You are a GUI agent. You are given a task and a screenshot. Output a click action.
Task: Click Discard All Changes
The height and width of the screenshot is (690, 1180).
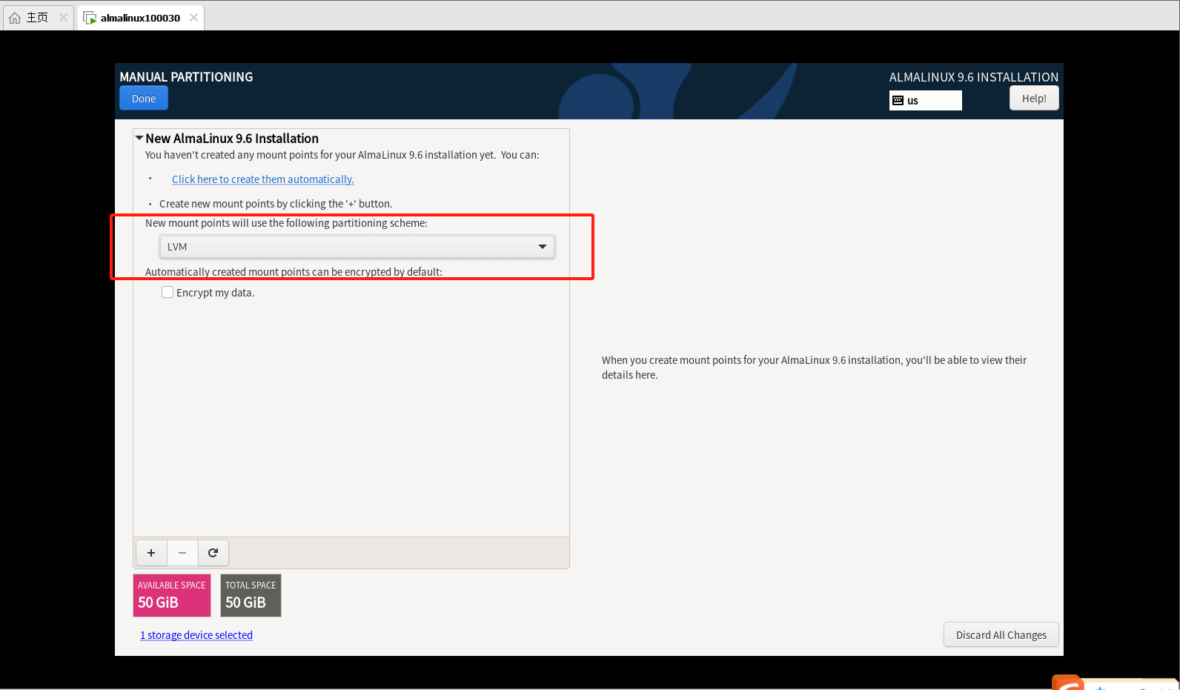click(x=1001, y=635)
